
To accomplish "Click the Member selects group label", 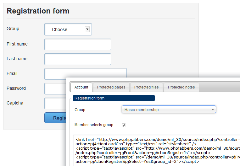I will pyautogui.click(x=94, y=125).
